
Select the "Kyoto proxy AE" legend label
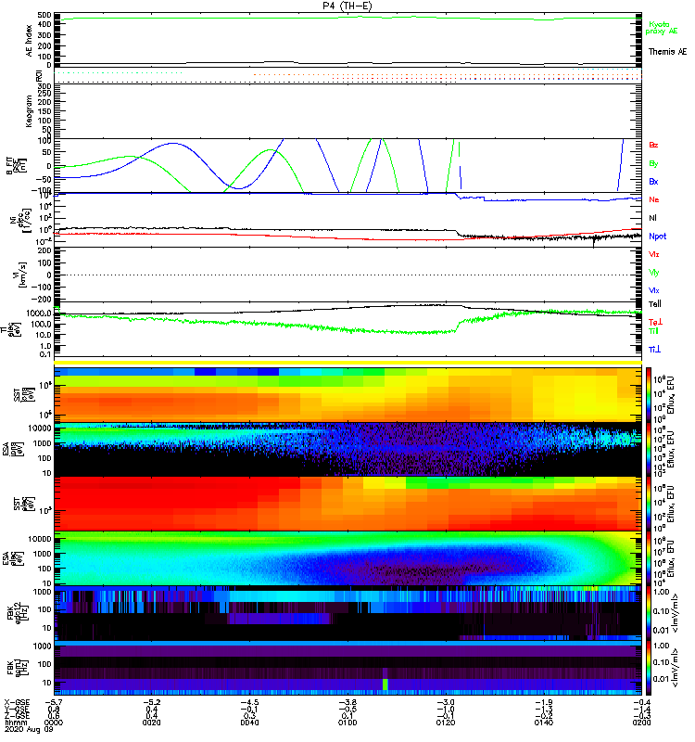click(662, 28)
